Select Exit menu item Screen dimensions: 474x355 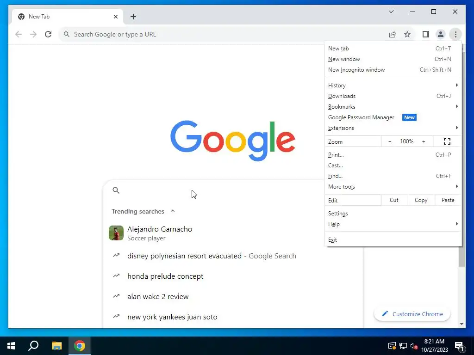pos(393,240)
